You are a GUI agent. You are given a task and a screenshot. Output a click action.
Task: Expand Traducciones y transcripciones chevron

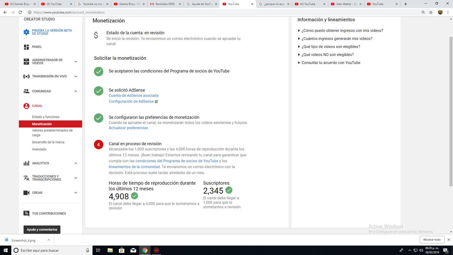coord(75,178)
